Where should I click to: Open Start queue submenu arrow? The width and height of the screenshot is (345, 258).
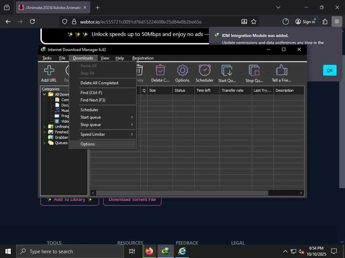pyautogui.click(x=132, y=117)
